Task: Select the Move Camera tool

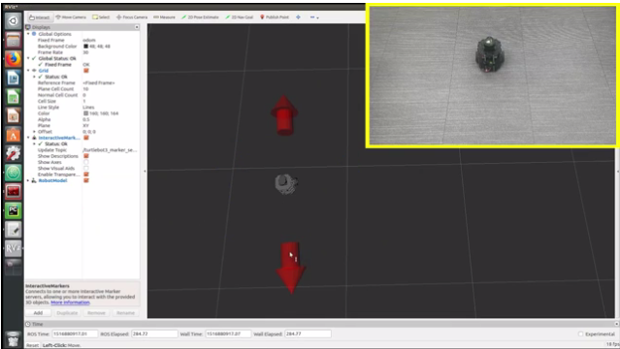Action: pos(71,17)
